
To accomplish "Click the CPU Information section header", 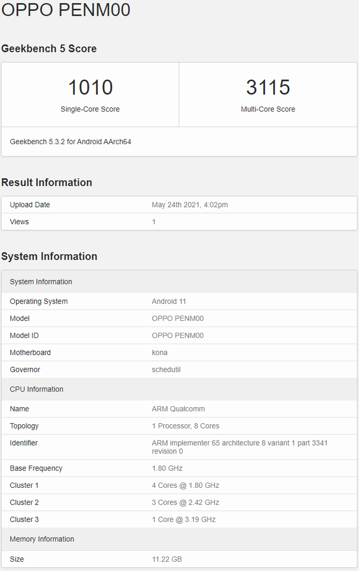I will tap(36, 389).
